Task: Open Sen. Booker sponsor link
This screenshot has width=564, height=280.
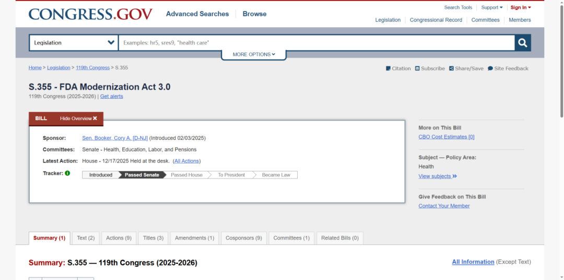Action: point(115,138)
